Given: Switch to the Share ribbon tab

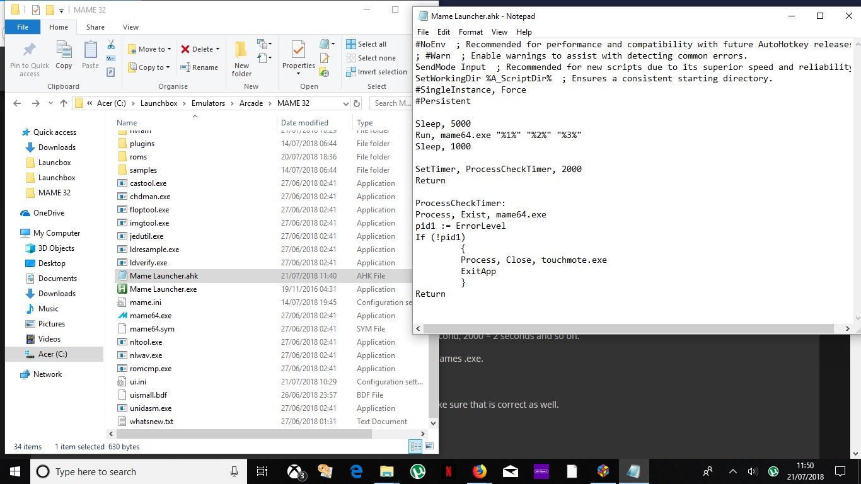Looking at the screenshot, I should (96, 27).
